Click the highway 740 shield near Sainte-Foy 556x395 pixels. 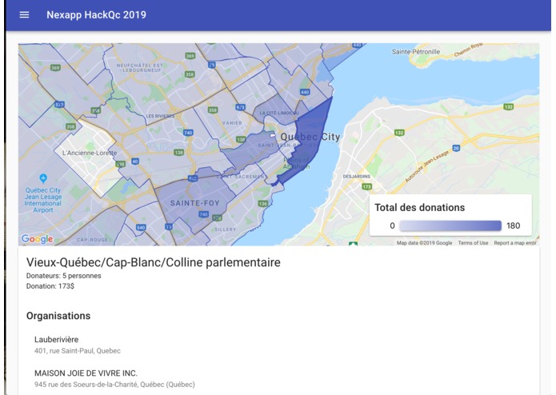[x=203, y=214]
